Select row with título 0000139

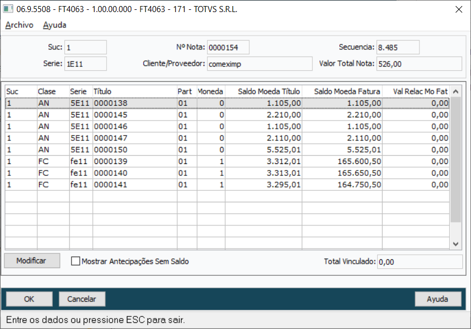227,161
